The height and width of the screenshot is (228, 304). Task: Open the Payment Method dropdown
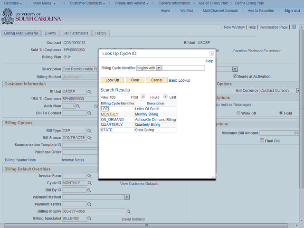point(127,197)
